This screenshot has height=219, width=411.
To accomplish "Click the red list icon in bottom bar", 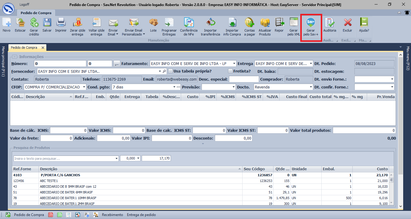I will point(51,215).
